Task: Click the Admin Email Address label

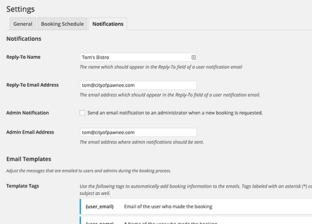Action: pos(30,132)
